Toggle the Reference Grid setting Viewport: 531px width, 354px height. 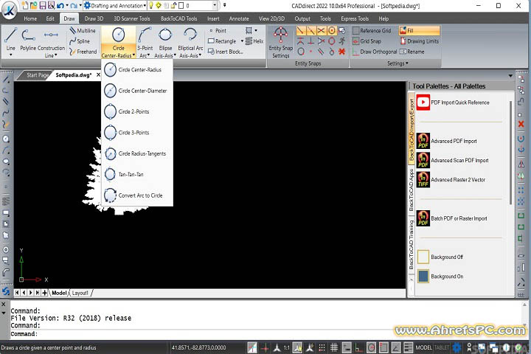pyautogui.click(x=372, y=30)
